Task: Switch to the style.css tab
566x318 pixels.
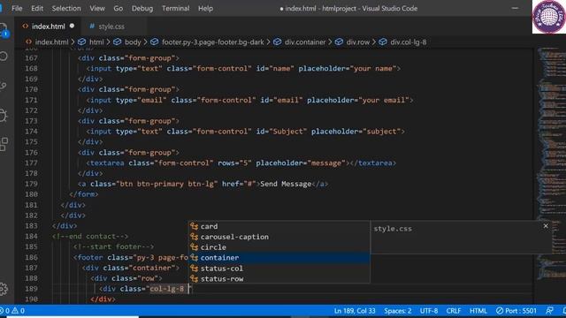Action: pyautogui.click(x=111, y=26)
